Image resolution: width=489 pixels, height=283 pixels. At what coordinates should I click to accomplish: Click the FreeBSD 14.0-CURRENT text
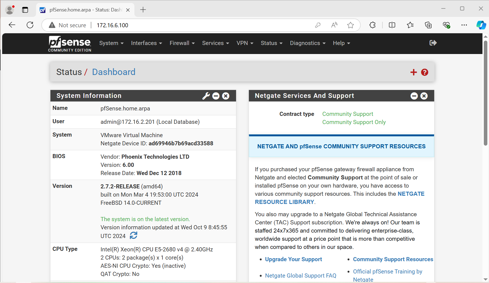click(131, 203)
